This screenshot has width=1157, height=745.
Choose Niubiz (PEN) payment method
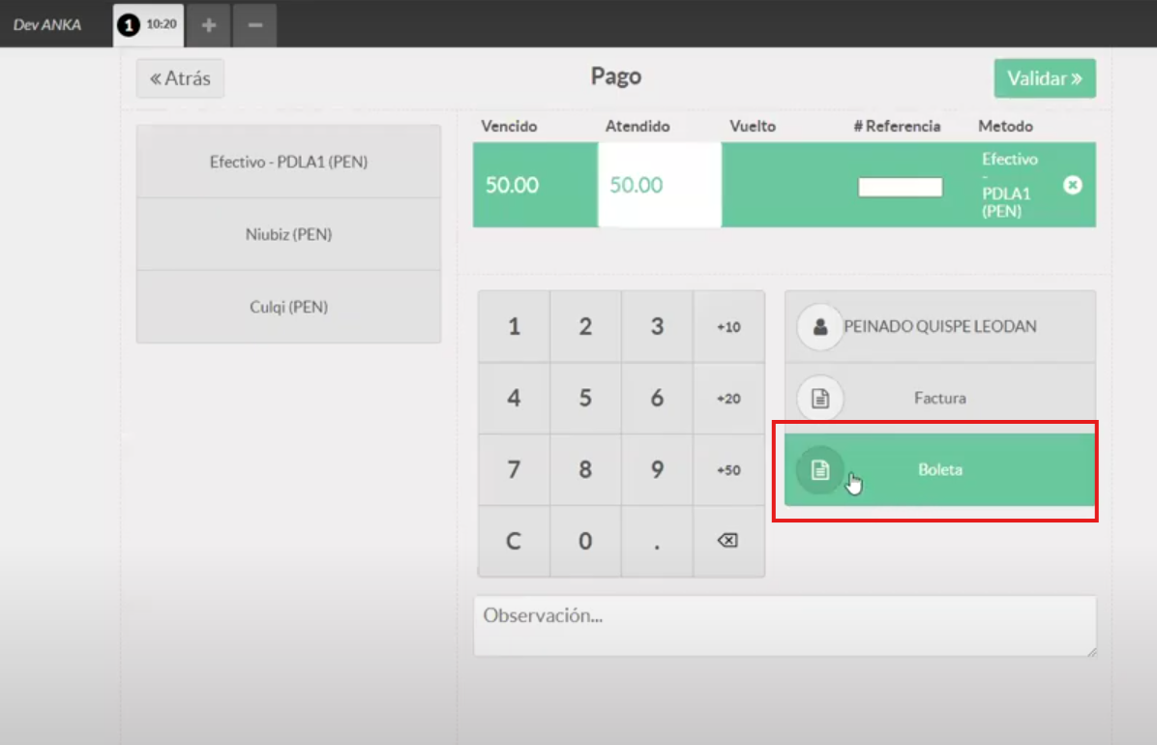pos(288,234)
